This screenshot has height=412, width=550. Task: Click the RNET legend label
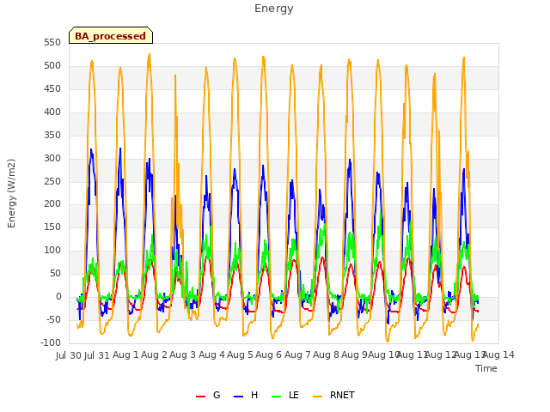(x=342, y=395)
